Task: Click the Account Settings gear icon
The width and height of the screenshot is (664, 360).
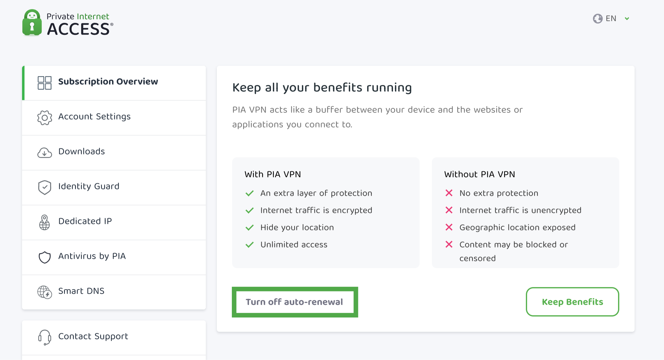Action: (x=45, y=118)
